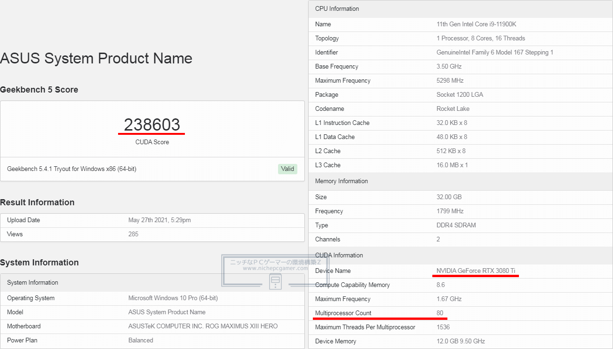The height and width of the screenshot is (349, 613).
Task: Select the device memory value '12.0 GB 9.50 GHz'
Action: [461, 341]
